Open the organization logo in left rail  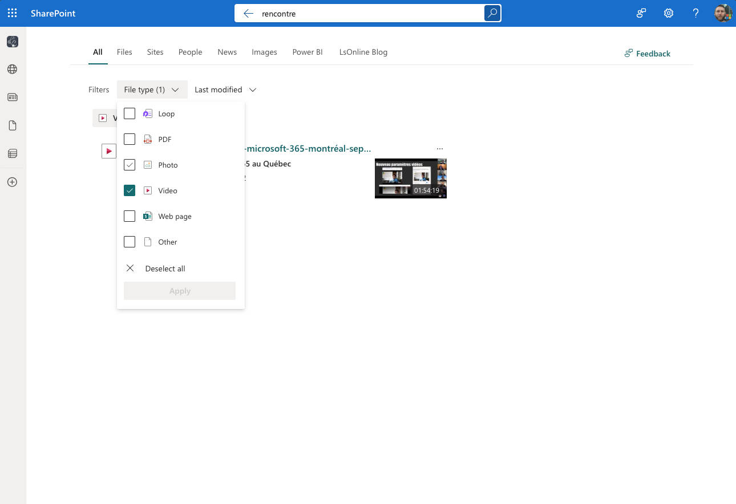coord(13,42)
